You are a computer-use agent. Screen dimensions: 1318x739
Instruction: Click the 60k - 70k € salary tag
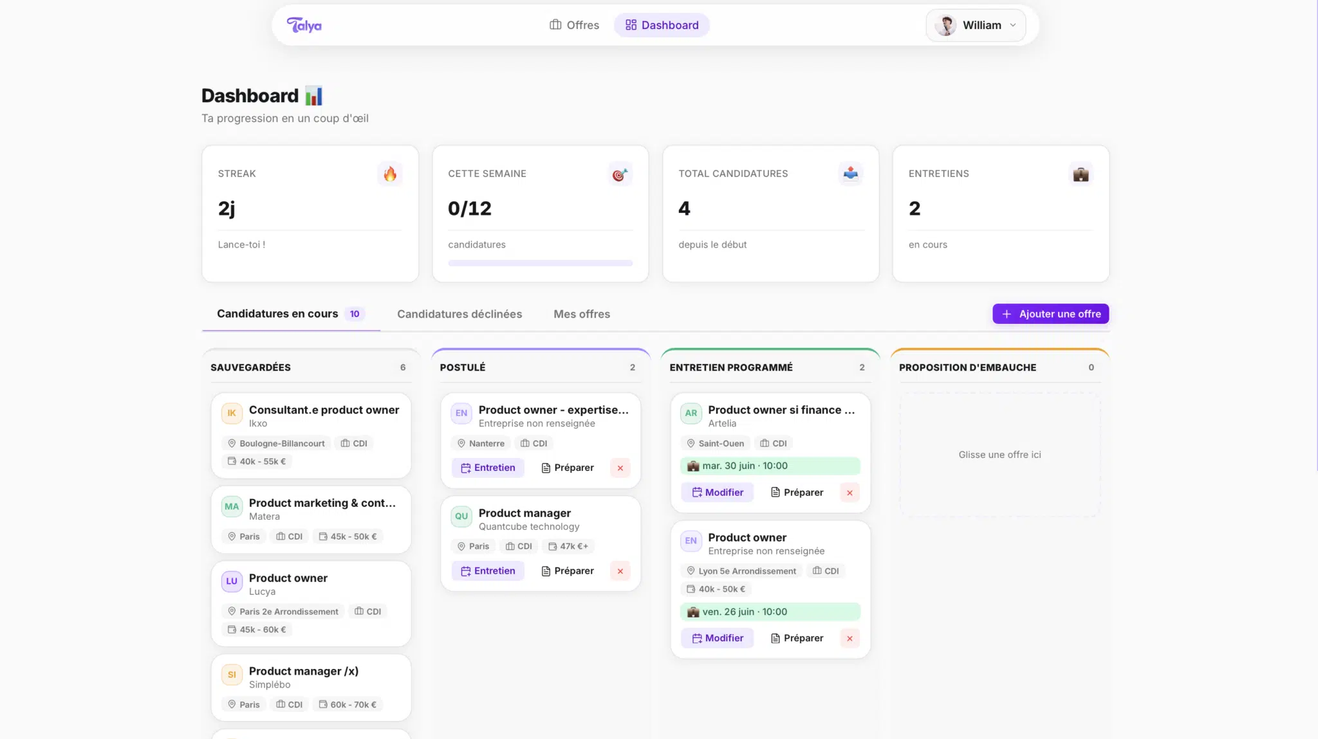(348, 704)
